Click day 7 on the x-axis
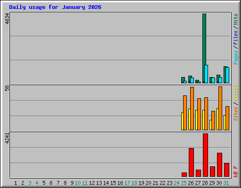Viewport: 241px width, 188px height. pos(58,183)
